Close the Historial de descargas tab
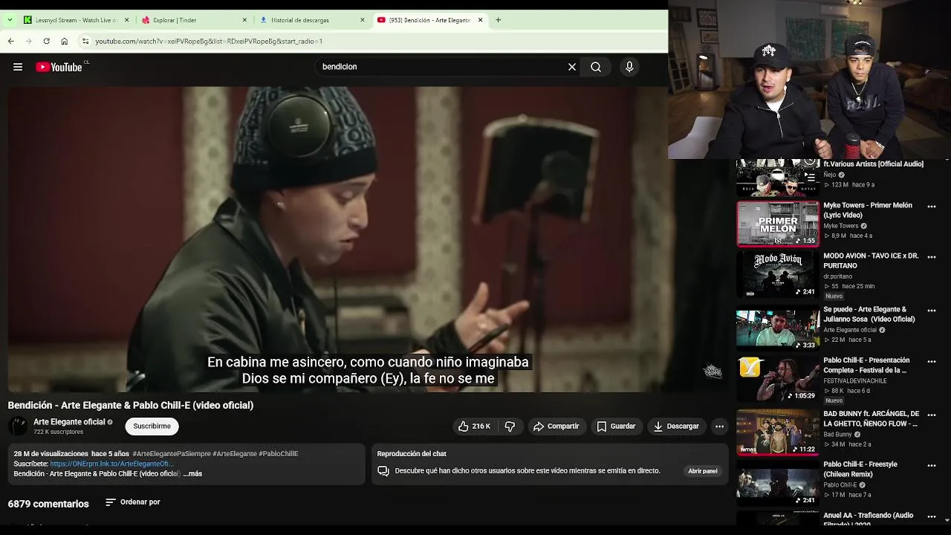This screenshot has height=535, width=951. pyautogui.click(x=363, y=20)
